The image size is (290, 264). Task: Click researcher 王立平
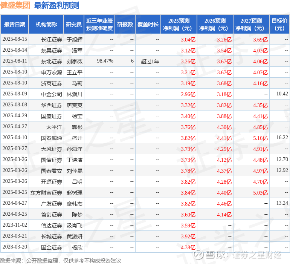(75, 72)
